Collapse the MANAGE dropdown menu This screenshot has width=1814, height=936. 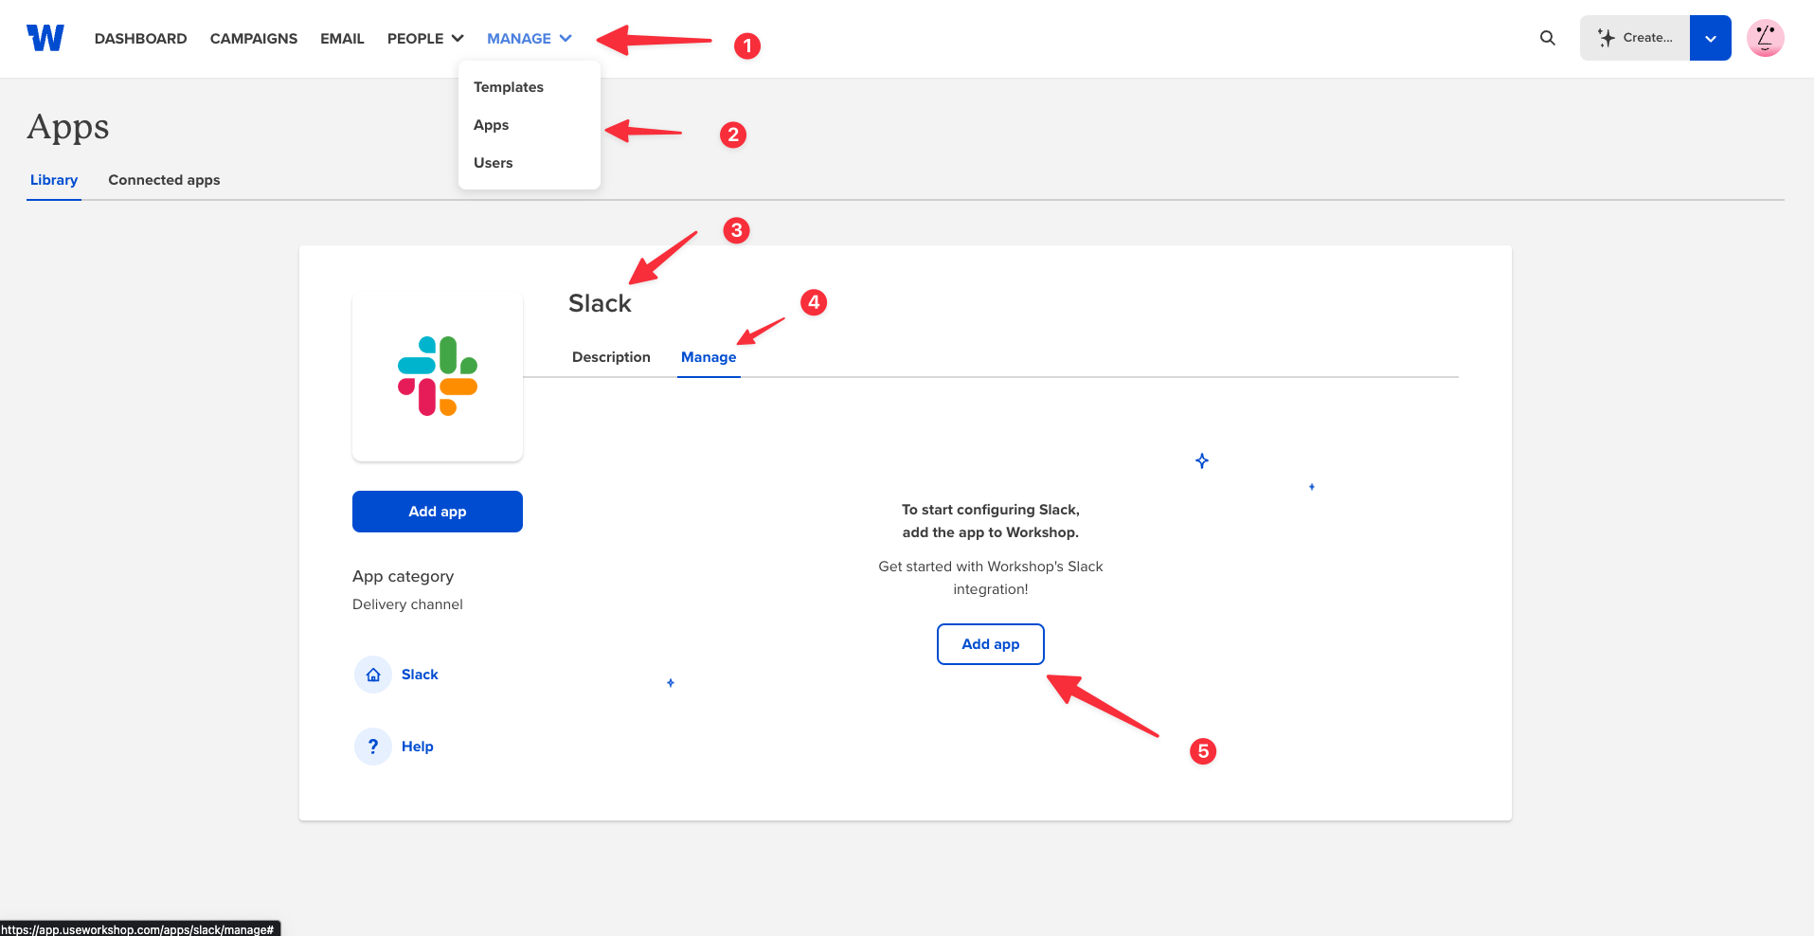(530, 38)
